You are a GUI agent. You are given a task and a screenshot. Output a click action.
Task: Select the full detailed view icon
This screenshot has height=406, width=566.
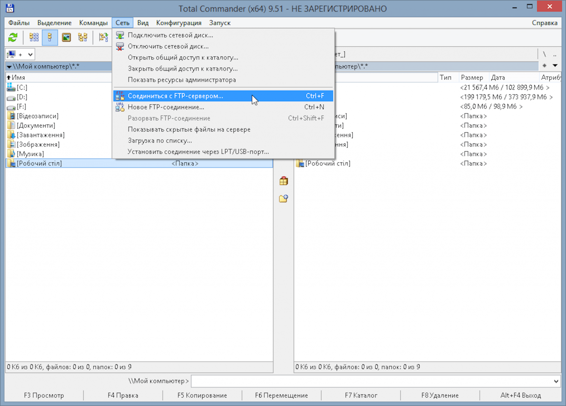[50, 37]
